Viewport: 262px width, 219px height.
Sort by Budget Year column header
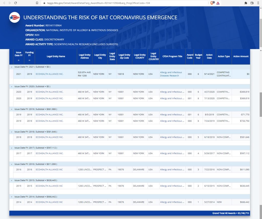[x=198, y=56]
